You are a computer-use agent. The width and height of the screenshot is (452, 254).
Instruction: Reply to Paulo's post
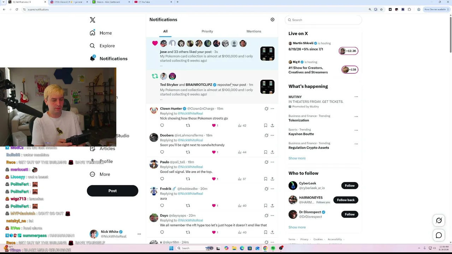pos(162,179)
